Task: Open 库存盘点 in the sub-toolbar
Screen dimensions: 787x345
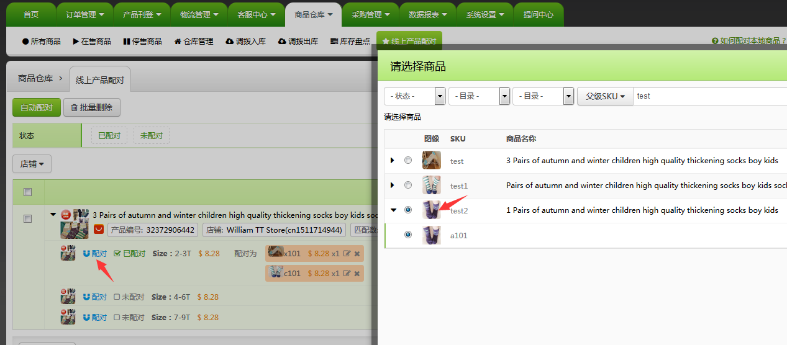Action: tap(350, 41)
